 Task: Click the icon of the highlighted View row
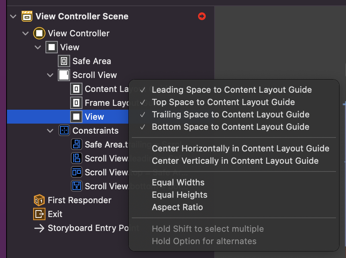(76, 117)
